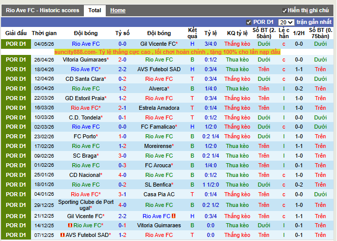Open the SC Braga team link
Viewport: 337px width, 241px height.
point(85,156)
